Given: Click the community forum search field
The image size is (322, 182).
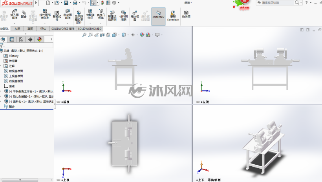Looking at the screenshot, I should 275,3.
